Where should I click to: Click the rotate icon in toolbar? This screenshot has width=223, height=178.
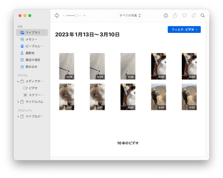tap(194, 15)
